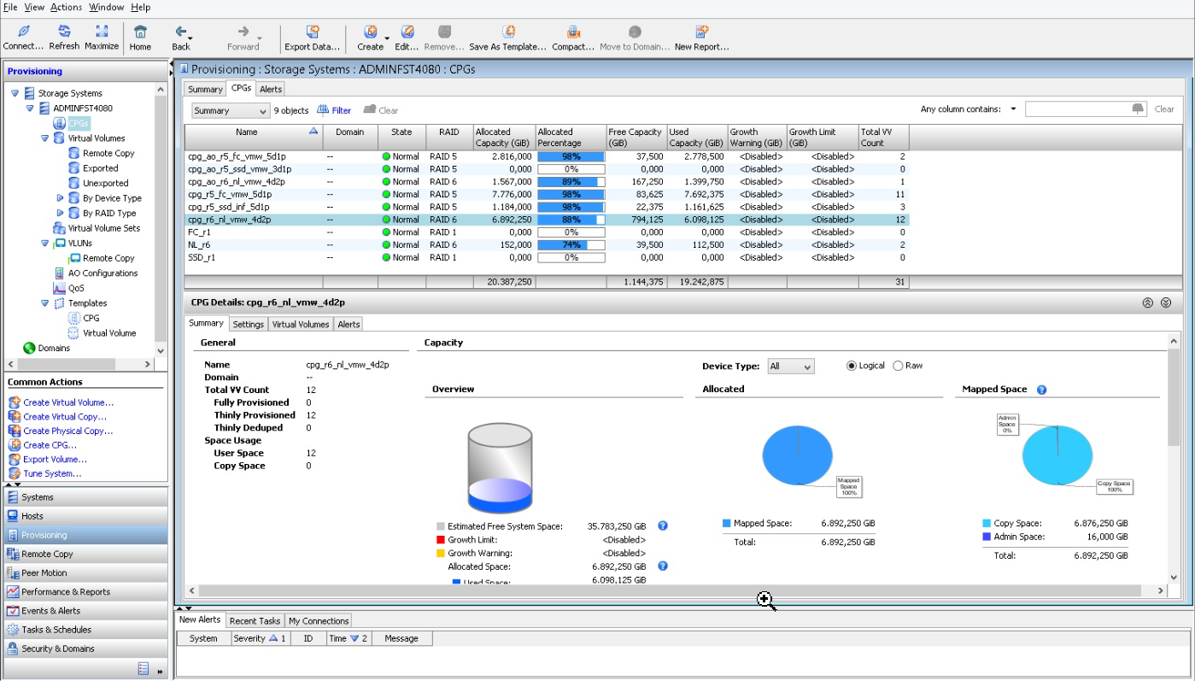The height and width of the screenshot is (681, 1195).
Task: Click the Edit toolbar icon
Action: [x=407, y=32]
